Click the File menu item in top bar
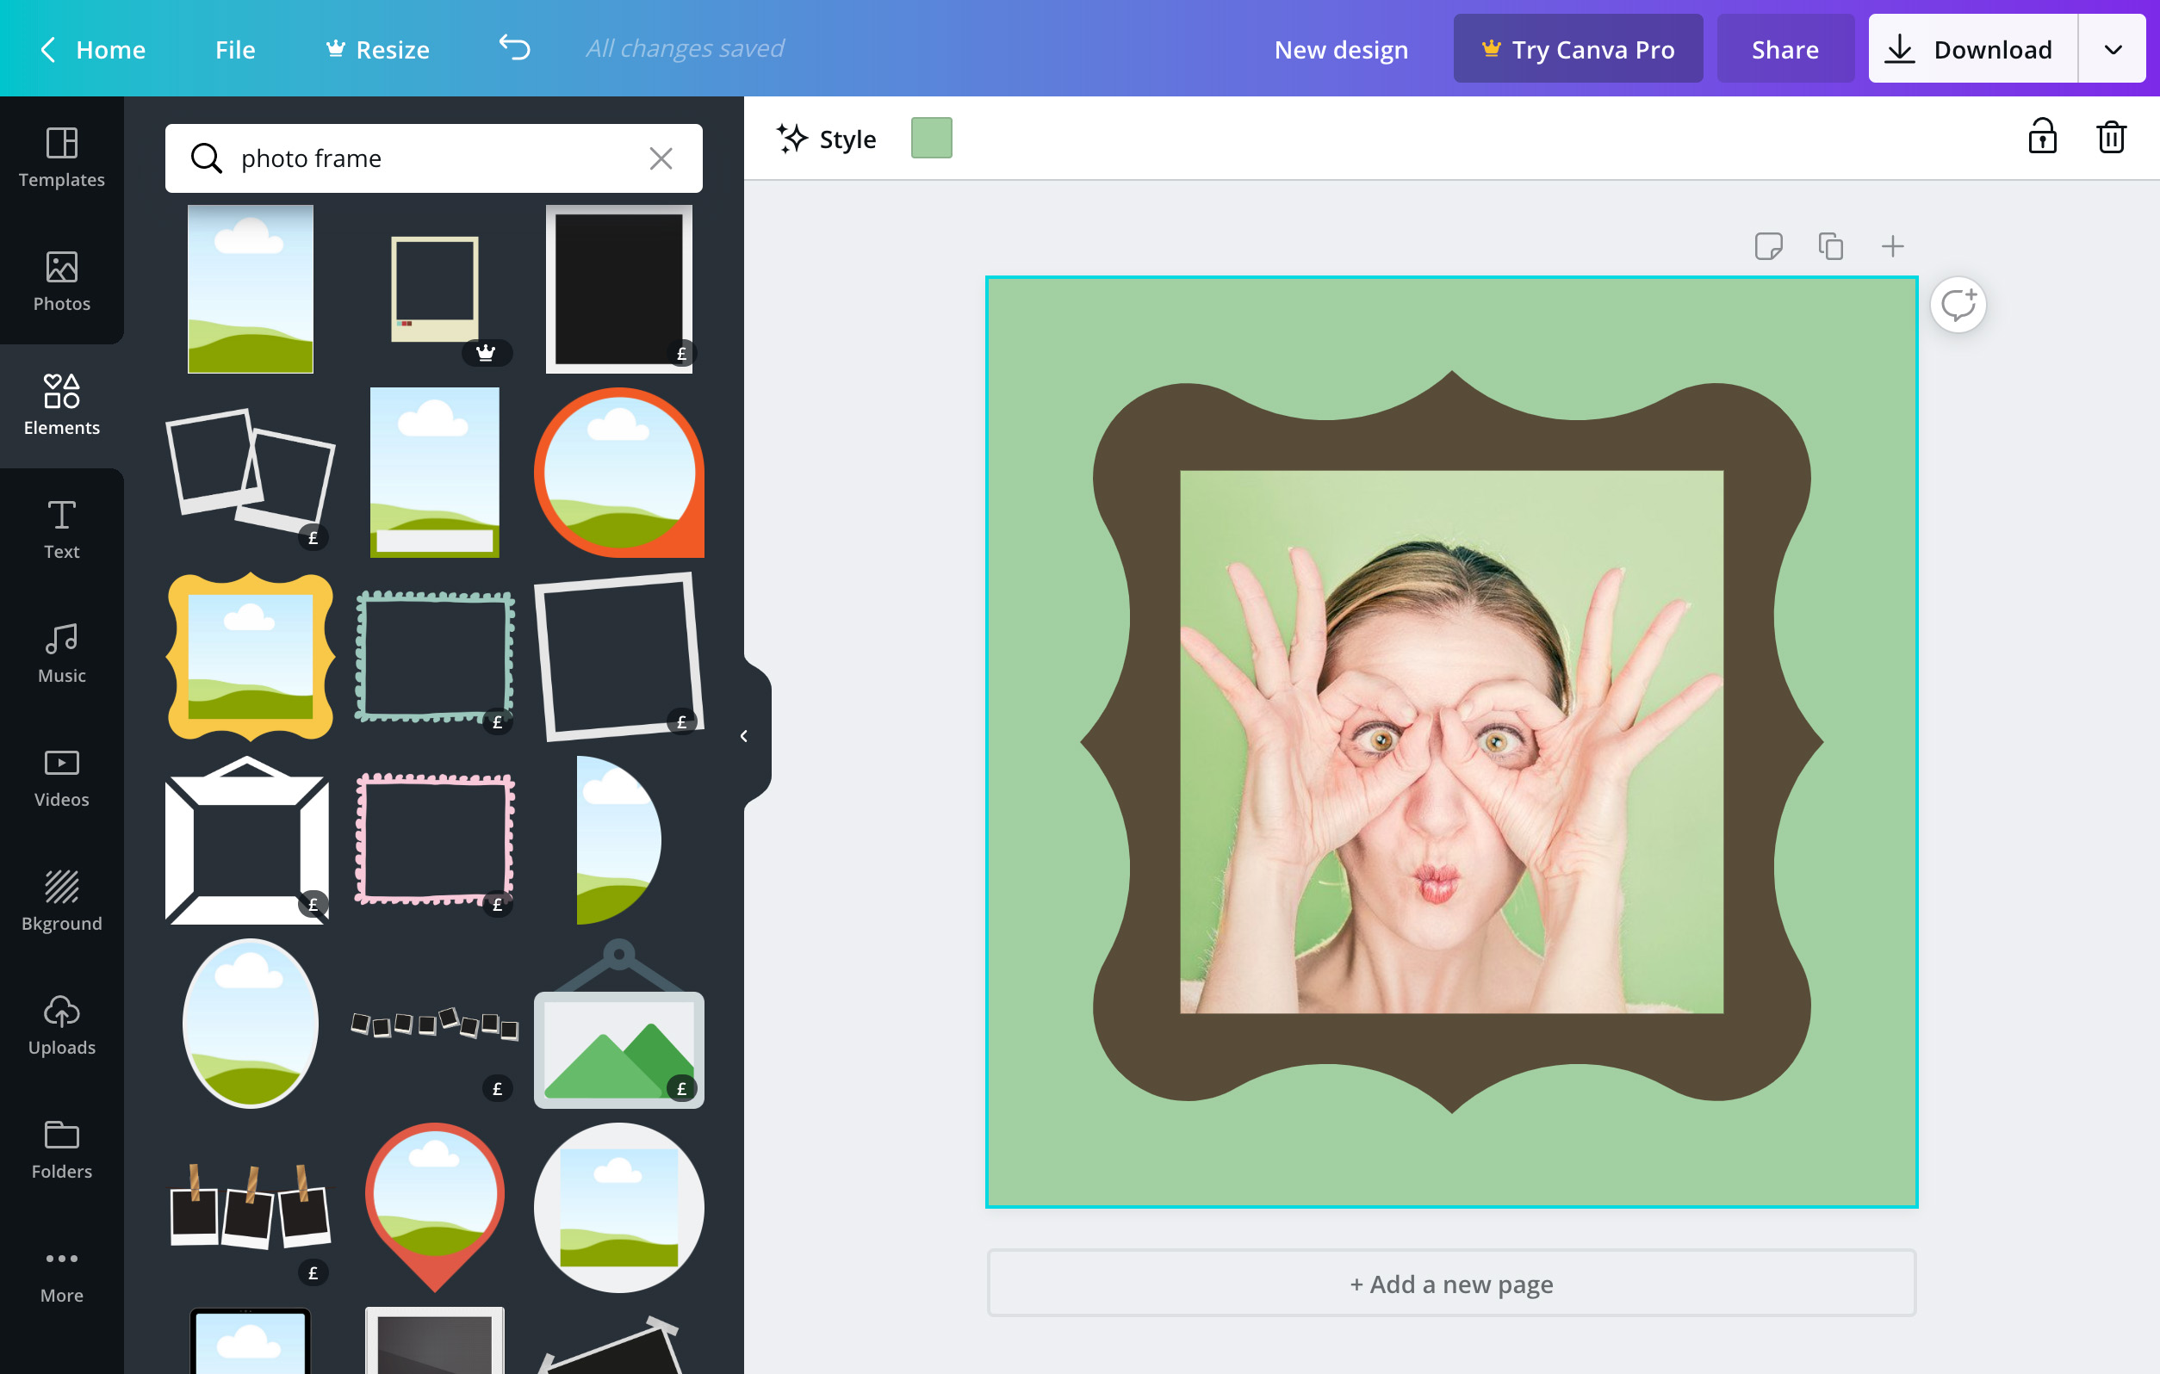Viewport: 2160px width, 1374px height. [x=234, y=47]
